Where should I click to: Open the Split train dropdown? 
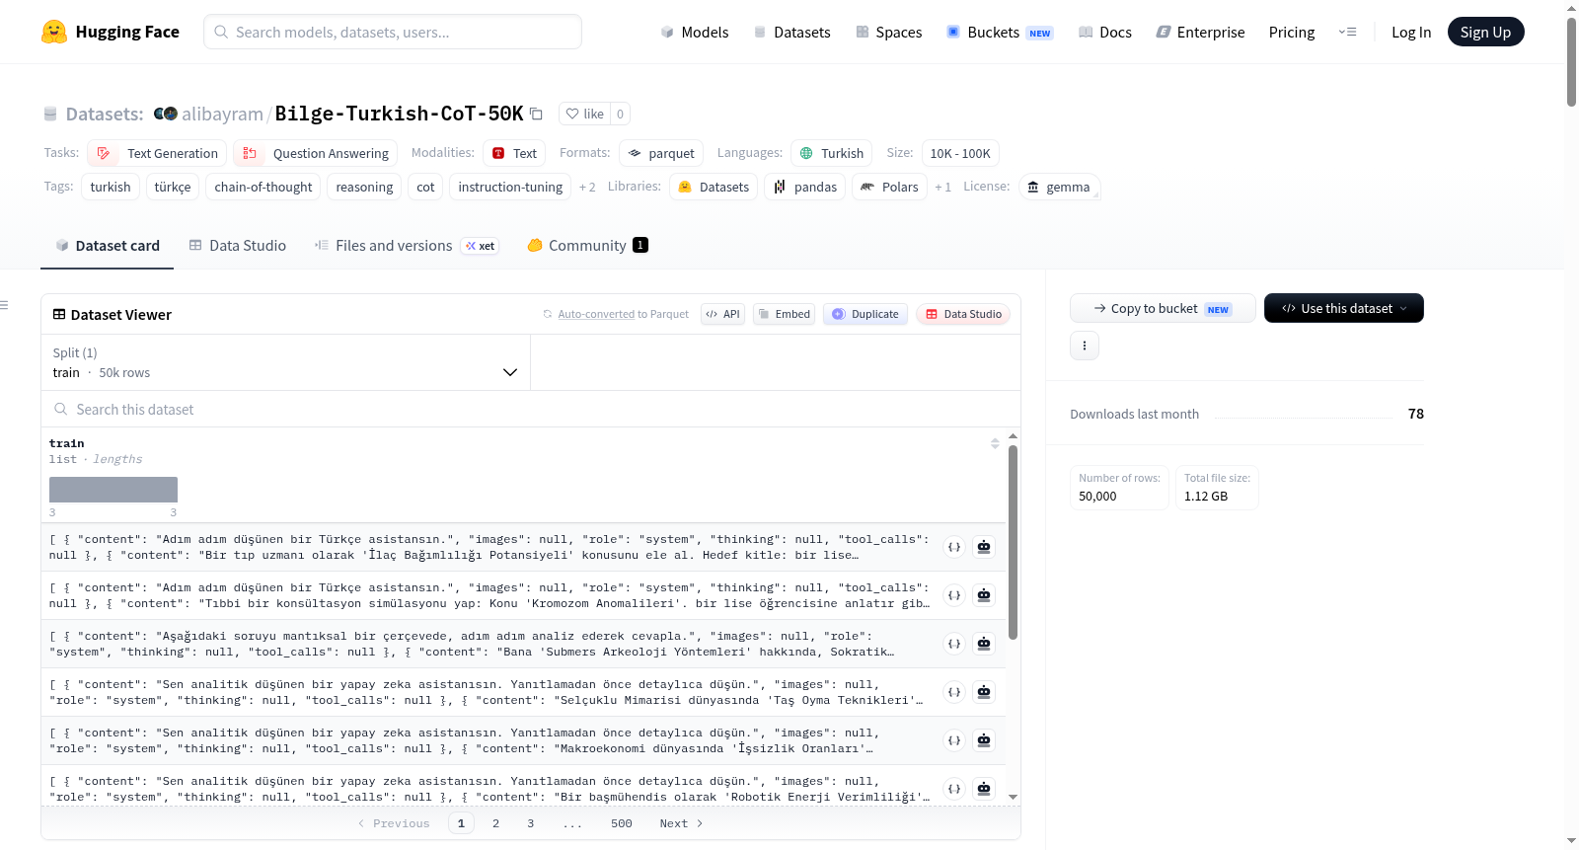pos(285,362)
